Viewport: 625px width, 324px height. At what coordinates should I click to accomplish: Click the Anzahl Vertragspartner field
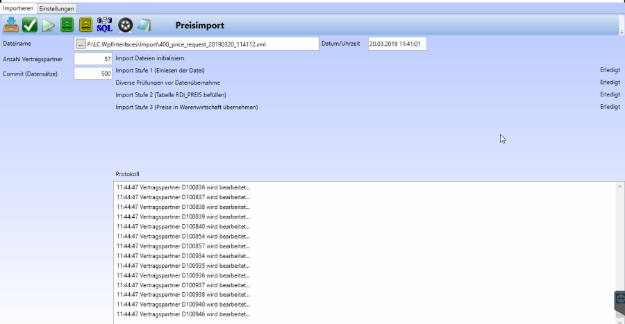click(x=93, y=59)
